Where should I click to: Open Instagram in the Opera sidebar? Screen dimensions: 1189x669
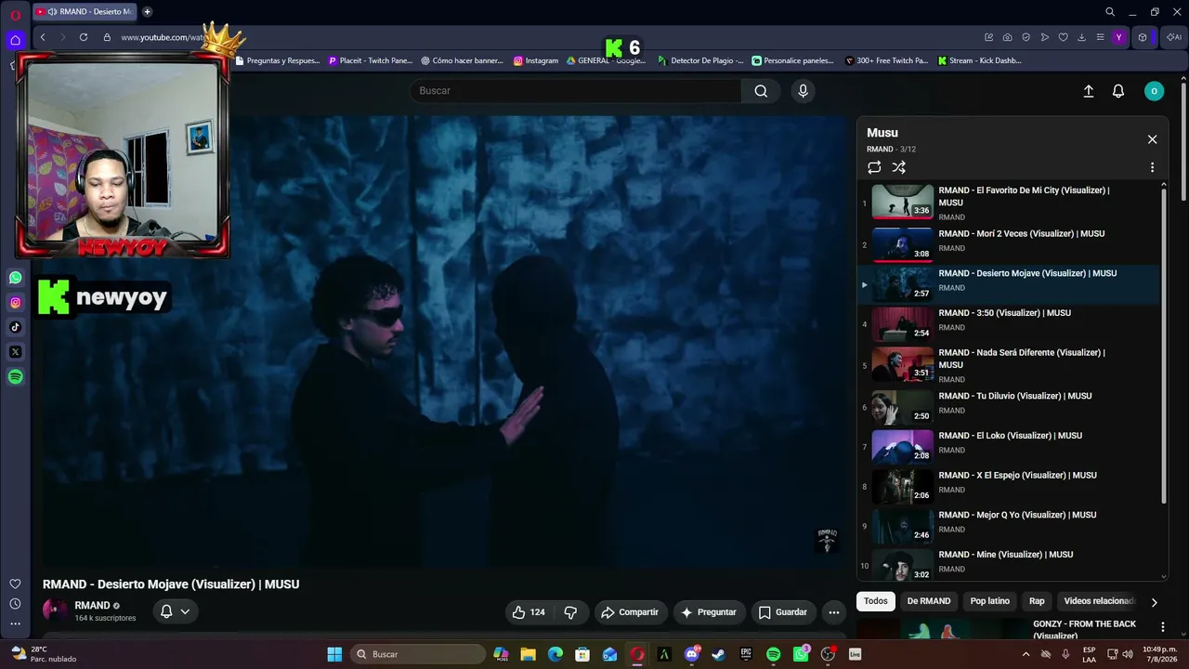click(15, 303)
